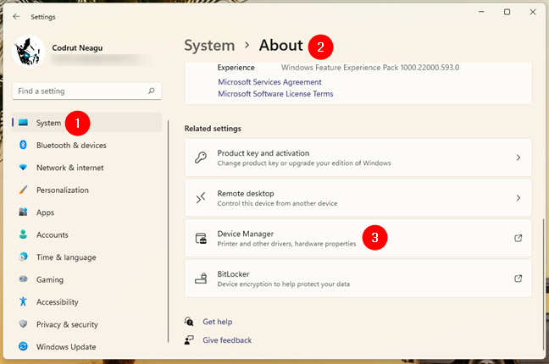
Task: Open Bluetooth & devices section
Action: point(86,145)
